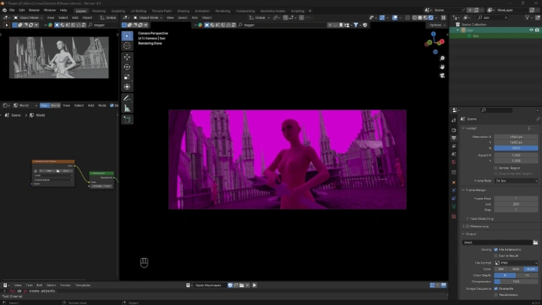Click the blue Z axis on navigation gizmo
Viewport: 542px width, 305px height.
click(434, 34)
